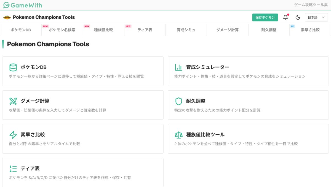331x190 pixels.
Task: Switch to ポケモン名検索 tab
Action: click(62, 30)
